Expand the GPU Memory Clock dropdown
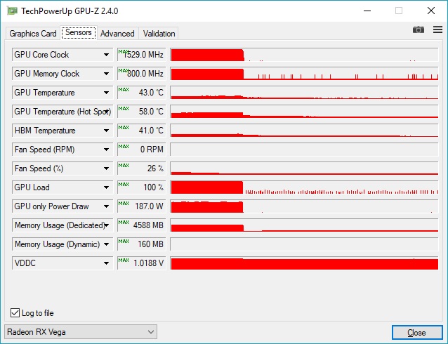The width and height of the screenshot is (448, 344). 106,74
